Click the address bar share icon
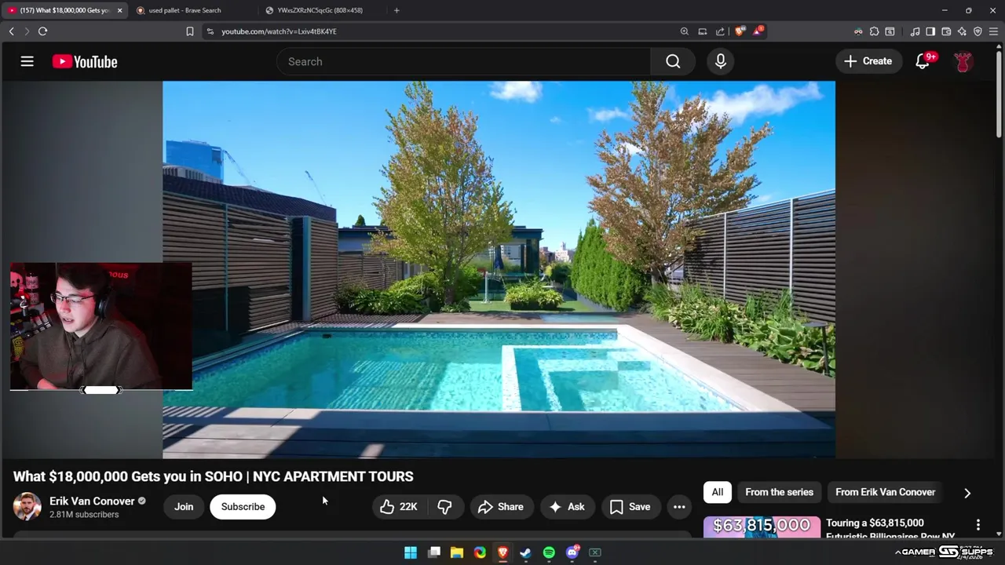Screen dimensions: 1005x565 pos(720,31)
